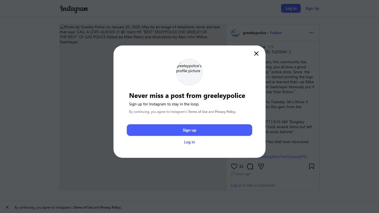379x213 pixels.
Task: Click "Log in" to like or comment
Action: point(236,185)
